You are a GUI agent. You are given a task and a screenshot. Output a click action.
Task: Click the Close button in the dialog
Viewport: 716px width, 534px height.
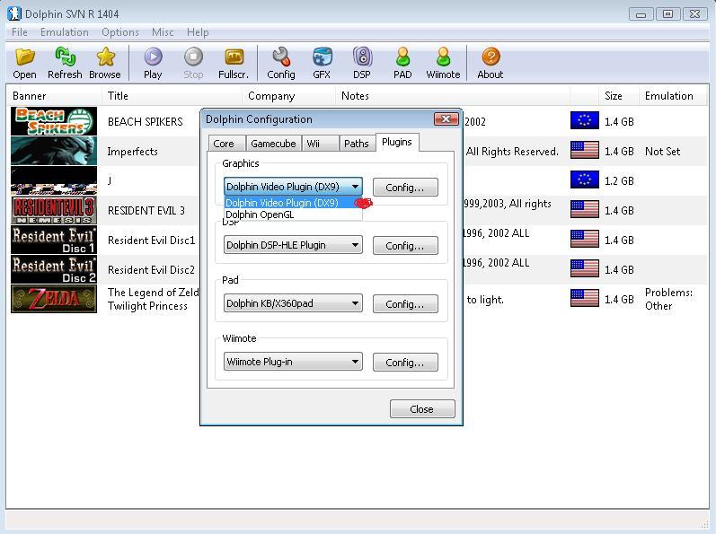[422, 409]
